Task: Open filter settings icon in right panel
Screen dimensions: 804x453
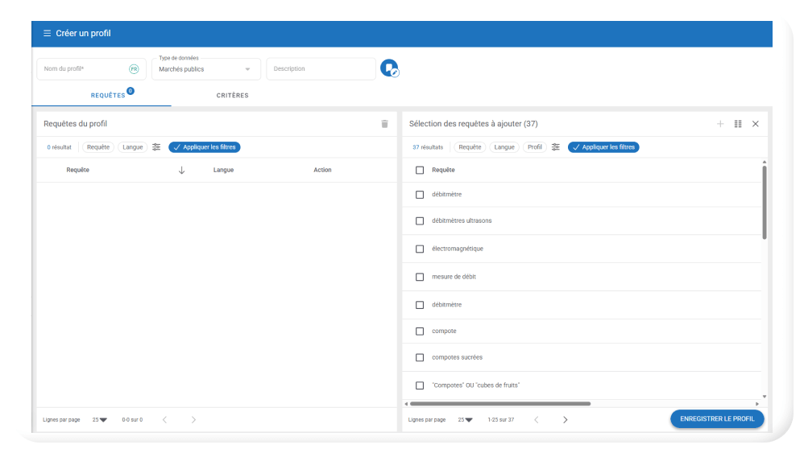Action: (x=556, y=147)
